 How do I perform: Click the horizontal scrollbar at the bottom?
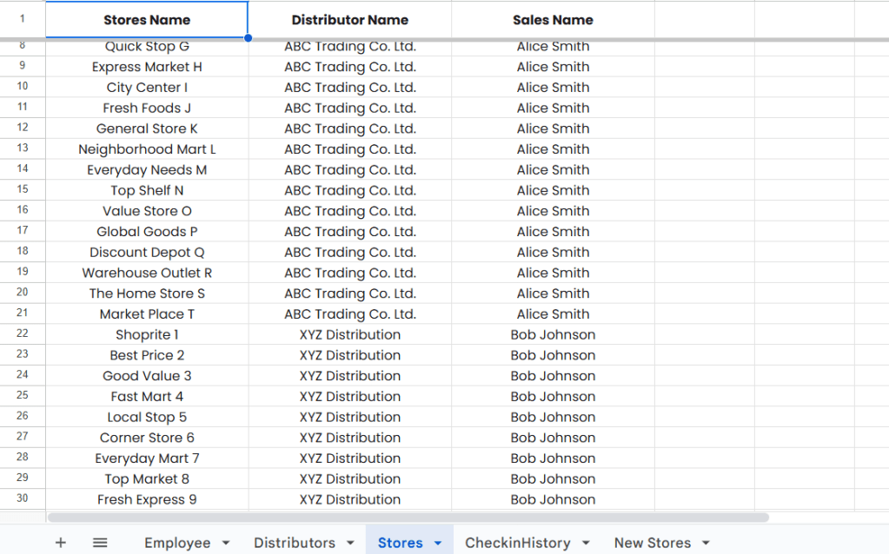[x=408, y=518]
